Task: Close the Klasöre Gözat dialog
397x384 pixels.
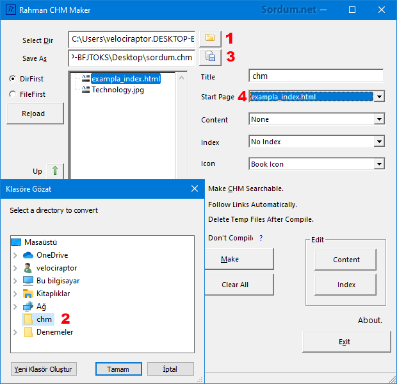Action: [x=195, y=188]
